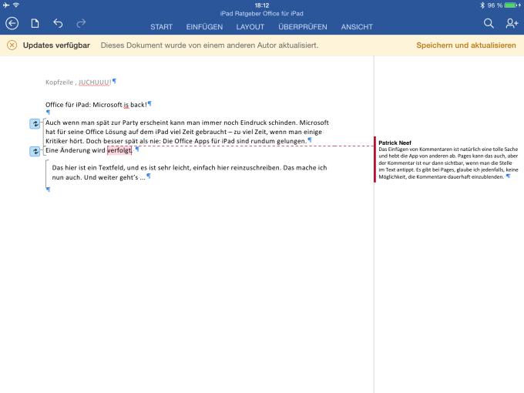Tap Speichern und aktualisieren
524x393 pixels.
pos(466,45)
